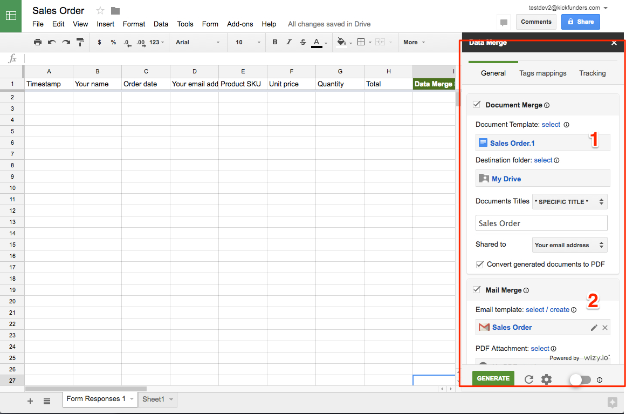This screenshot has height=414, width=626.
Task: Change the Shared to recipient dropdown
Action: pyautogui.click(x=569, y=245)
